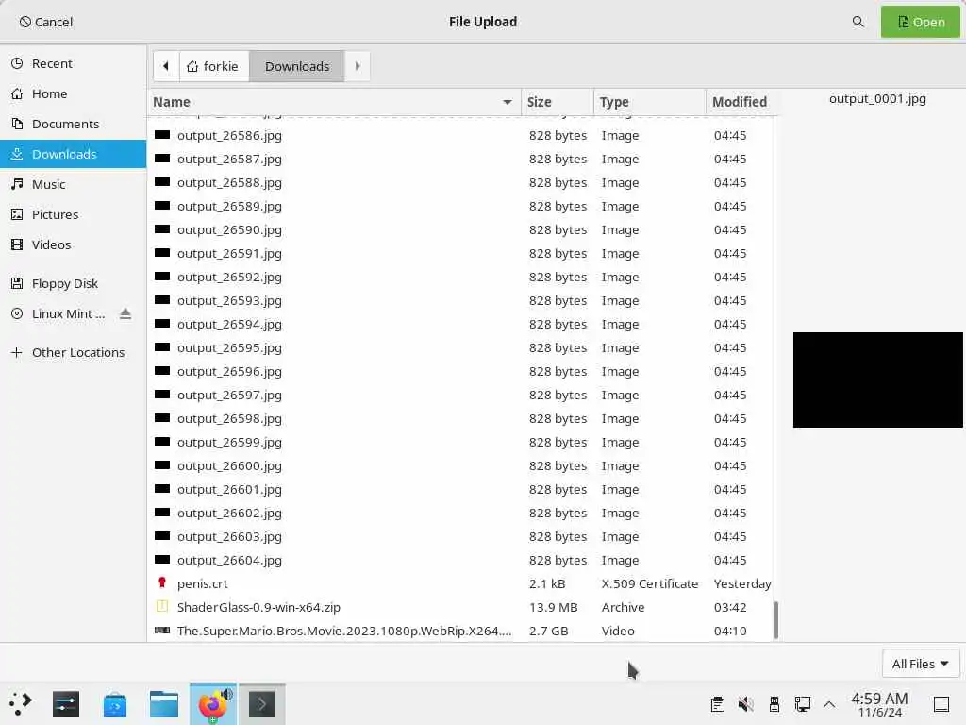This screenshot has width=966, height=725.
Task: Click the Open button
Action: [x=921, y=23]
